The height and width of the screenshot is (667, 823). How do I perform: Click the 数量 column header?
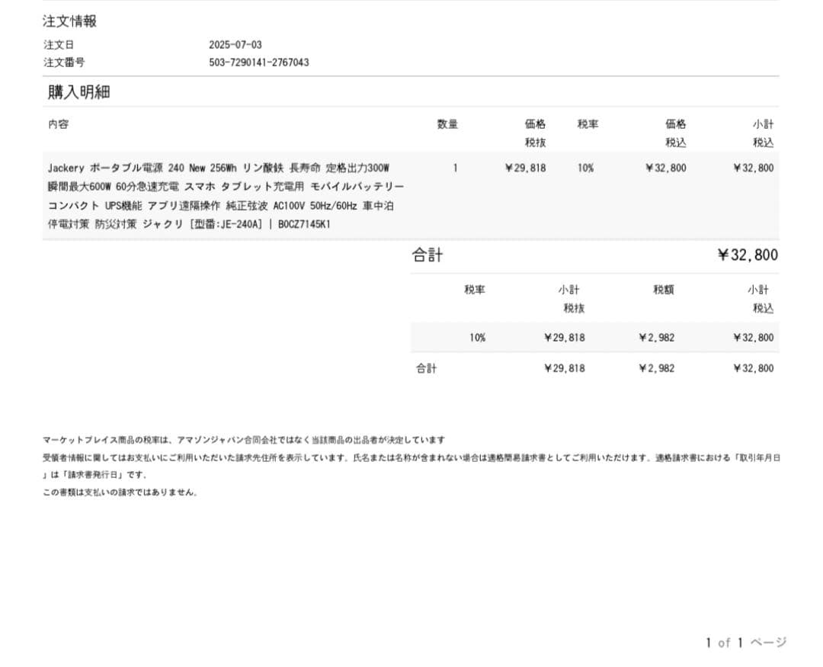click(447, 124)
